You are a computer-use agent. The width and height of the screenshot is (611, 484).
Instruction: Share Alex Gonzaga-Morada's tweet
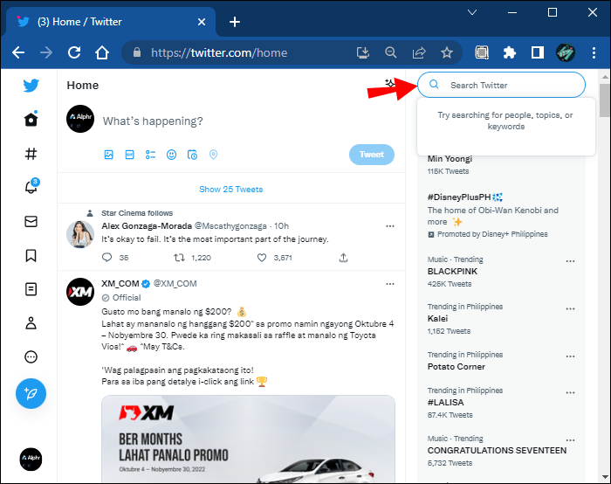[343, 258]
